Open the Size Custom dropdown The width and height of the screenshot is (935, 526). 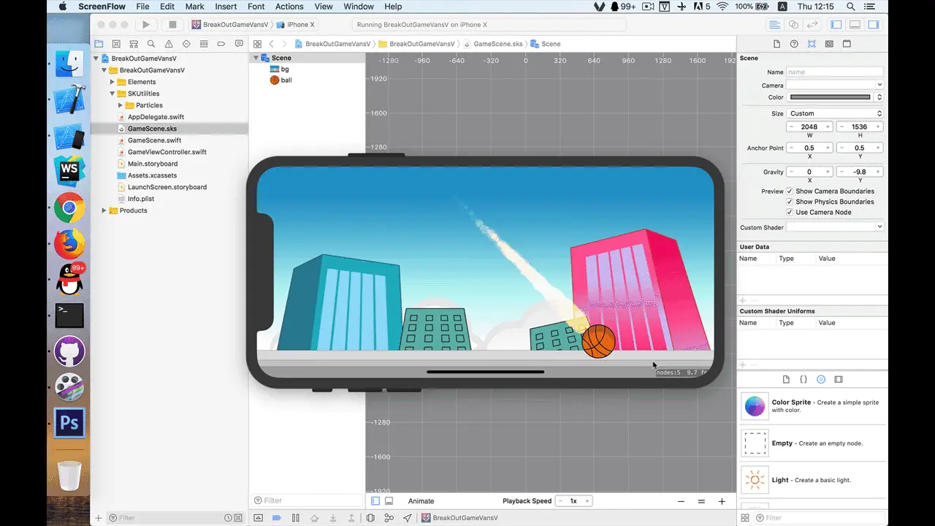[835, 113]
